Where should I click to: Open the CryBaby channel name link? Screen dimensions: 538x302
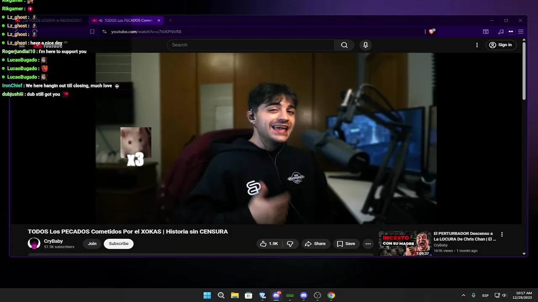[x=53, y=241]
